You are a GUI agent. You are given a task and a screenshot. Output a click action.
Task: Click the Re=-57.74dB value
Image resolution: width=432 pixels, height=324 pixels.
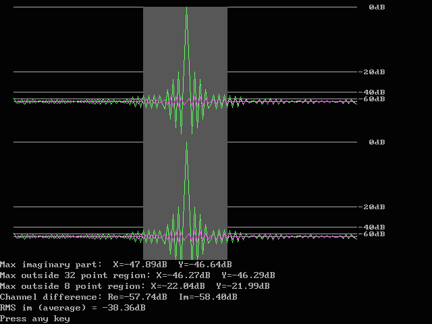[137, 297]
